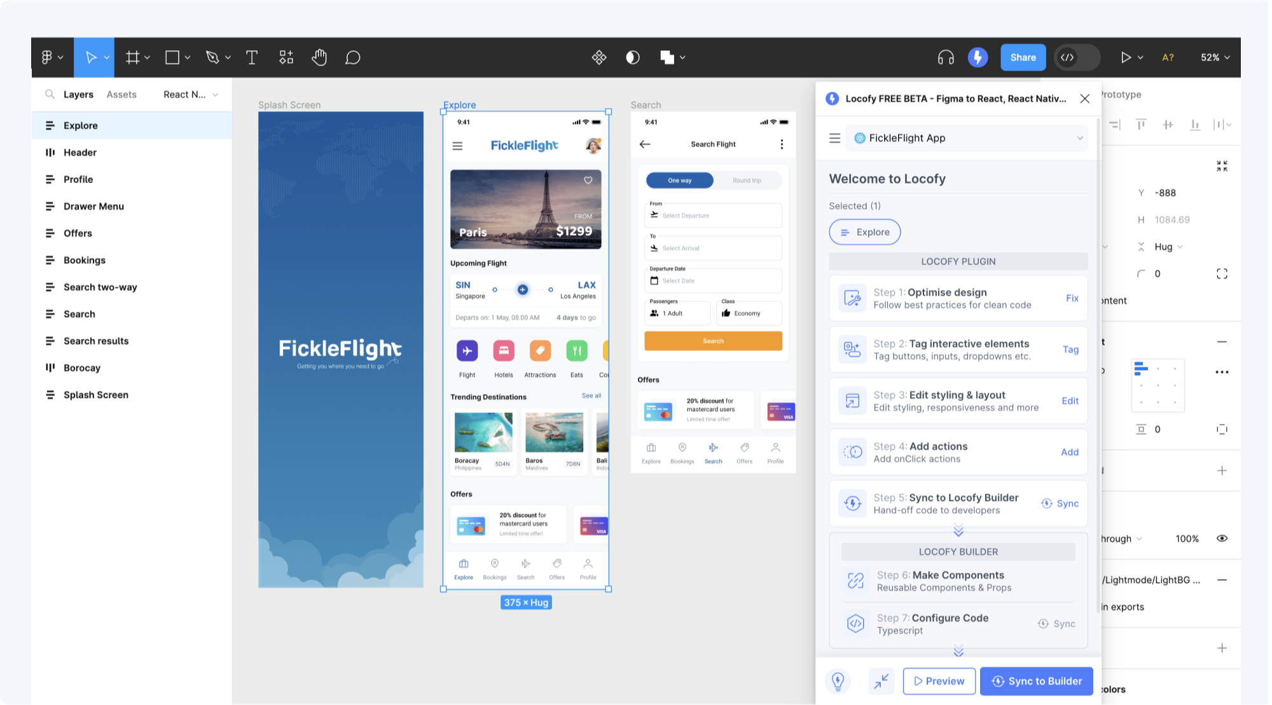The image size is (1272, 705).
Task: Open the Locofy plugin hamburger menu
Action: click(834, 138)
